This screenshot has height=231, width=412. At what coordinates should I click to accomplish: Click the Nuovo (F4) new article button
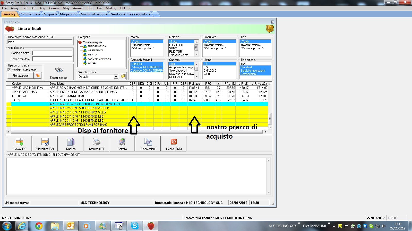(19, 143)
